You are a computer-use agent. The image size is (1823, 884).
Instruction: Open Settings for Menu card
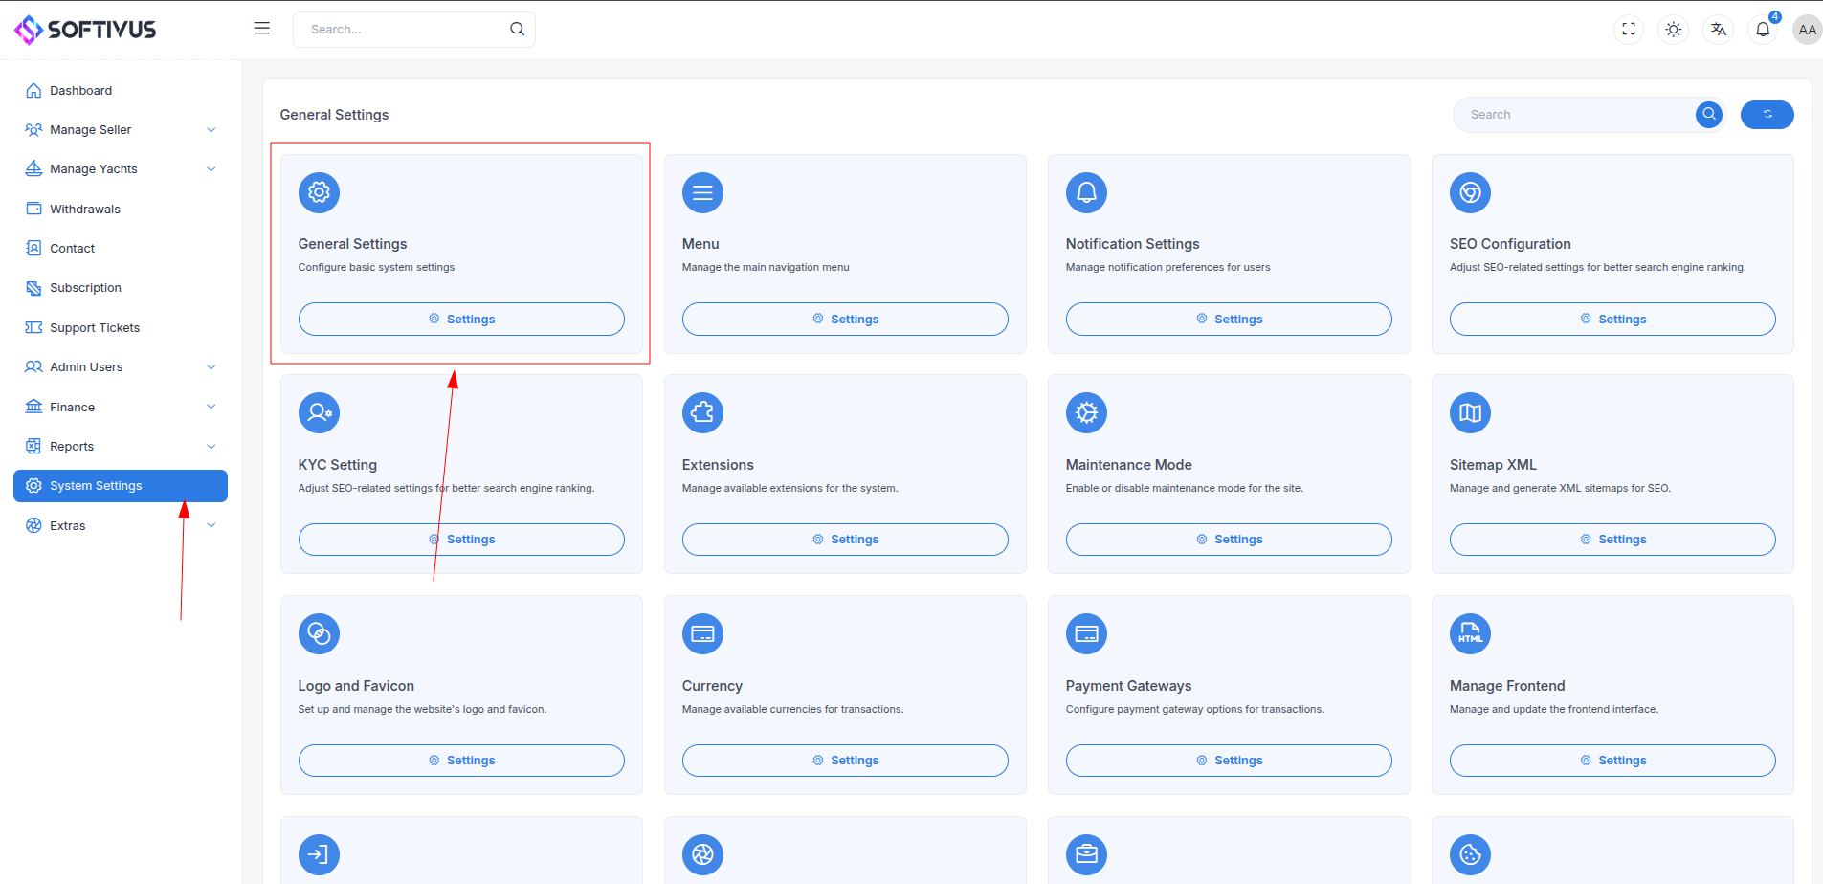pyautogui.click(x=845, y=320)
